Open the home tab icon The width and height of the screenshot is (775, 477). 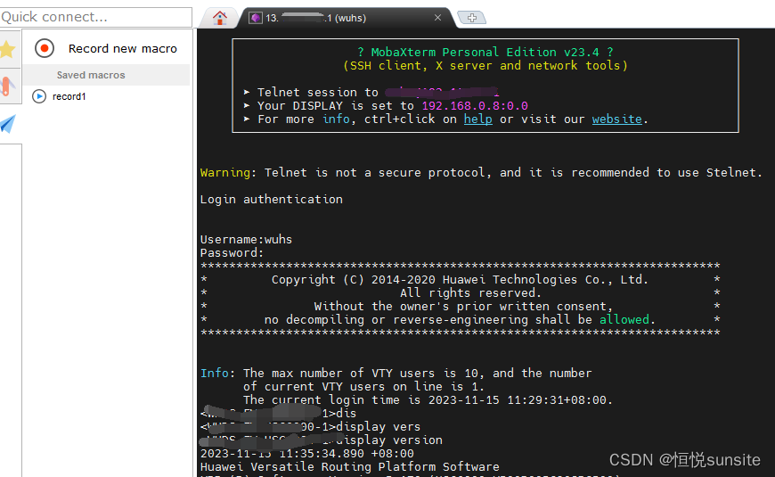point(220,19)
